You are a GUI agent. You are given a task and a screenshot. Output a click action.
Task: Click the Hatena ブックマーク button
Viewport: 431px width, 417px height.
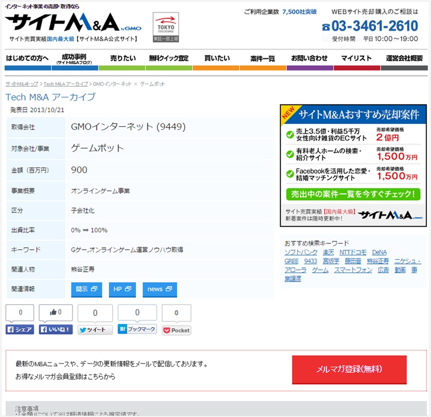(137, 329)
